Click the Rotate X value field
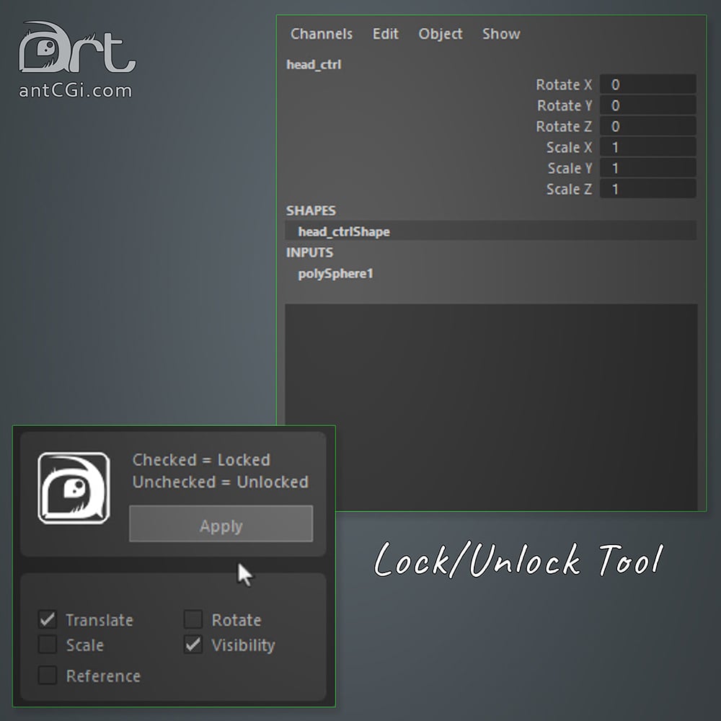The image size is (721, 721). (648, 84)
